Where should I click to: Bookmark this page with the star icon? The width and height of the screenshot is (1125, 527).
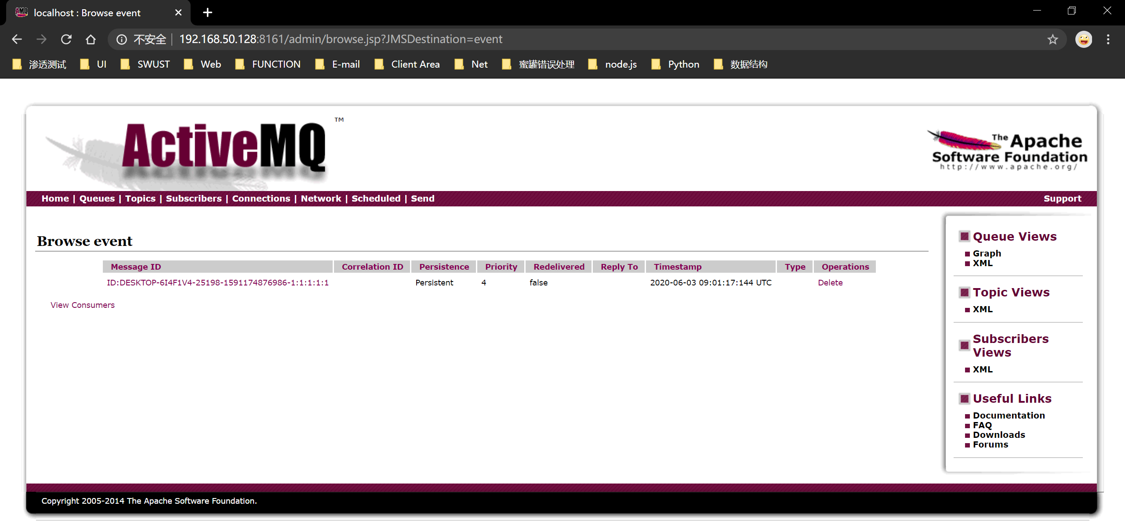point(1052,40)
